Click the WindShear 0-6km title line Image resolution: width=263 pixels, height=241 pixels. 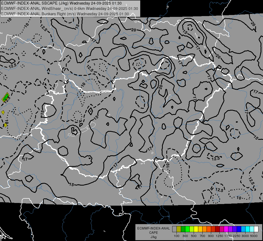coord(69,9)
